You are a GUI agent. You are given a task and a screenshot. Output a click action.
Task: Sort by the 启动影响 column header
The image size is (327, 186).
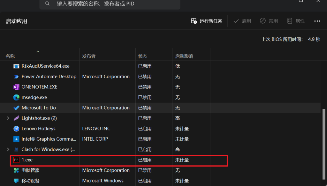(x=184, y=56)
